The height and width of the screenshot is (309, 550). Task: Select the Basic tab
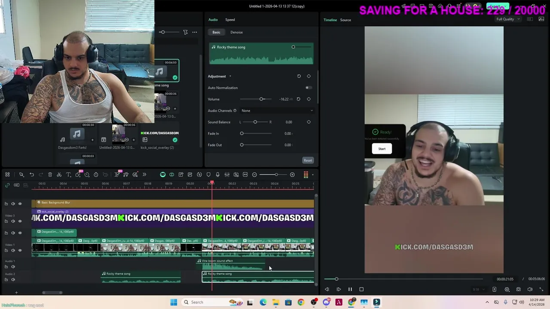click(216, 32)
